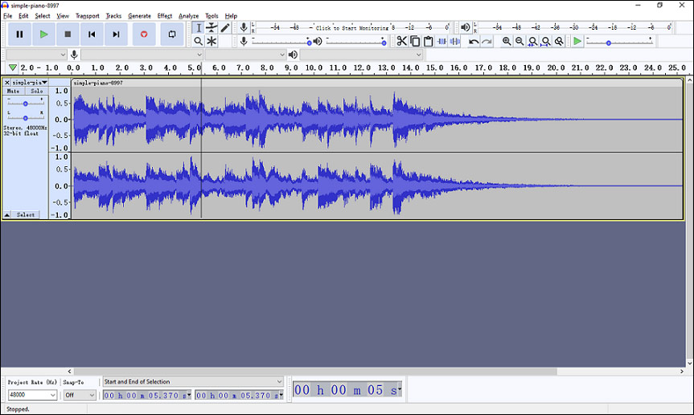The height and width of the screenshot is (415, 694).
Task: Click the red Record button
Action: coord(144,34)
